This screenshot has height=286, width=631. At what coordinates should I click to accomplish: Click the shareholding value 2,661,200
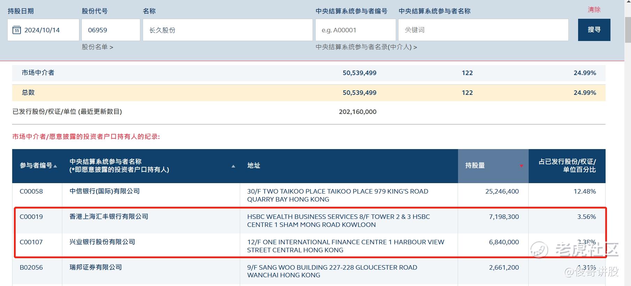click(x=504, y=268)
